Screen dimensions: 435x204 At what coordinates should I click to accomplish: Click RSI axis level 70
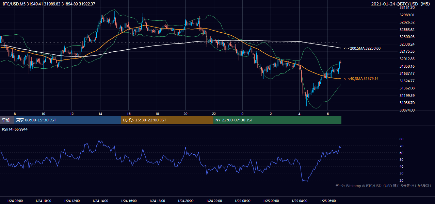pos(401,146)
